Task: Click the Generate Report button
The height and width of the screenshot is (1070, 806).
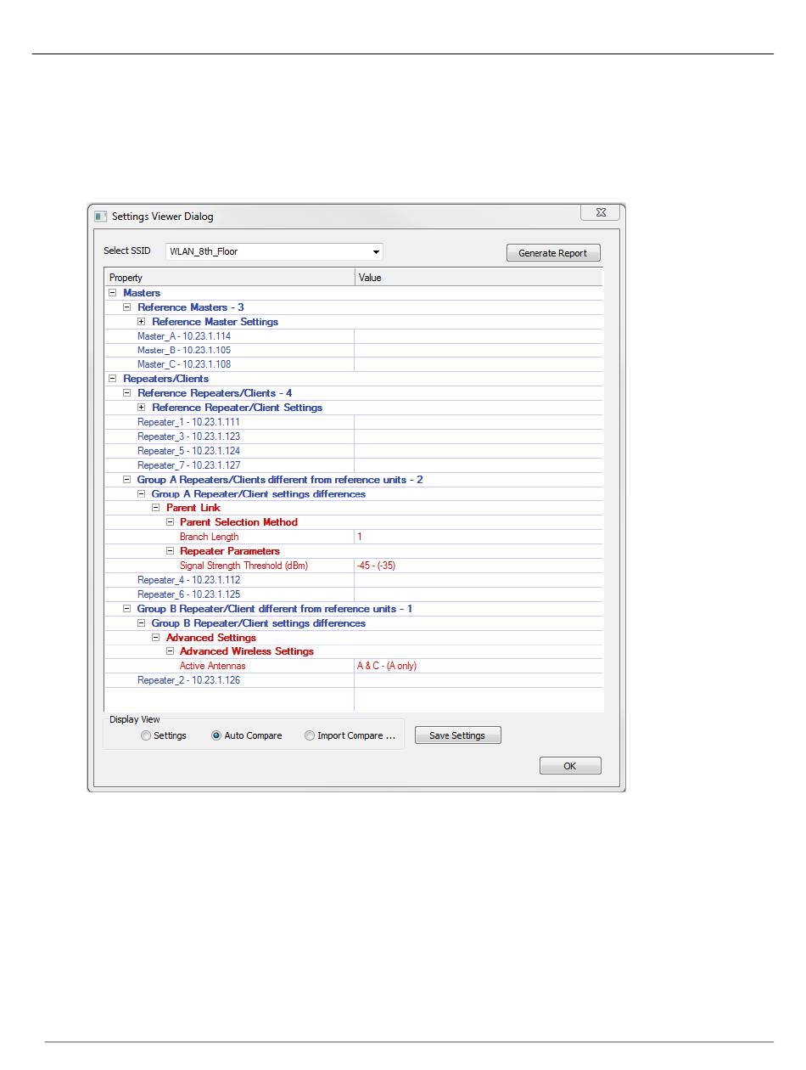Action: pos(553,253)
